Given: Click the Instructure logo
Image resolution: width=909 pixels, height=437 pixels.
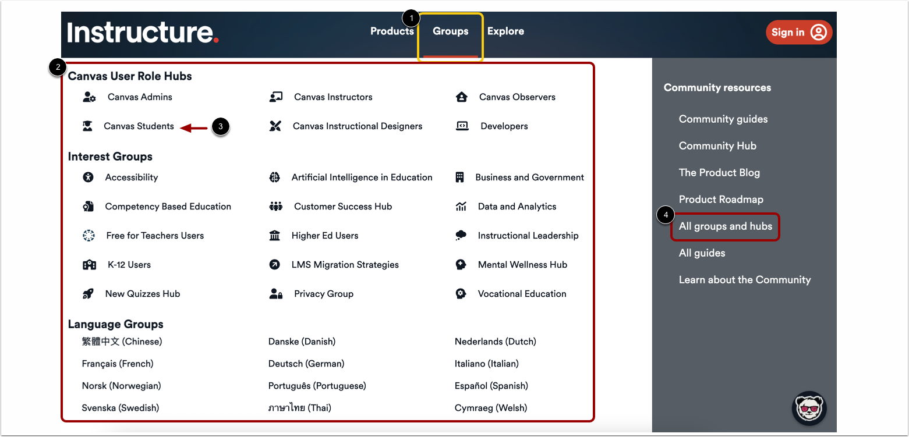Looking at the screenshot, I should tap(141, 34).
